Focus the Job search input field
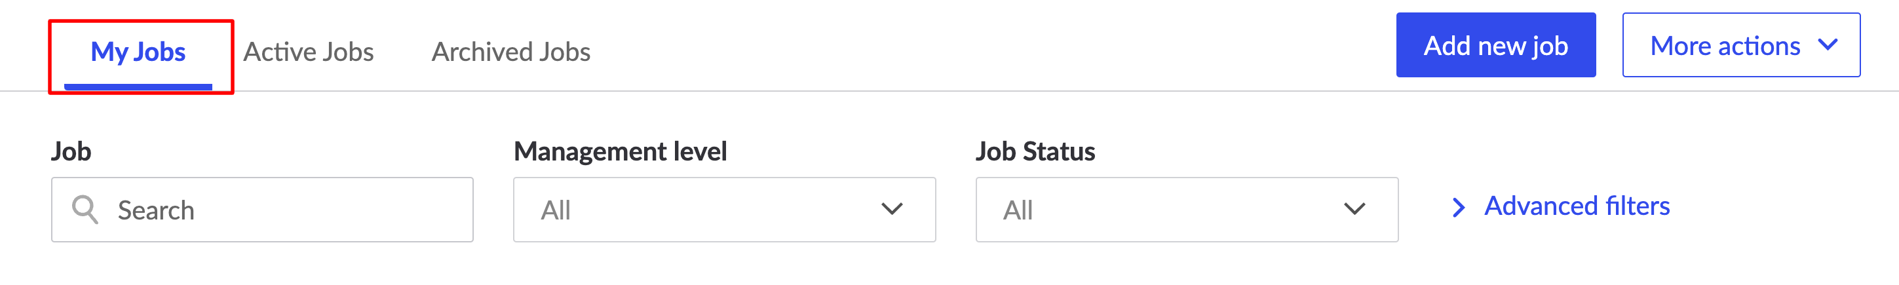This screenshot has width=1899, height=285. click(x=261, y=209)
